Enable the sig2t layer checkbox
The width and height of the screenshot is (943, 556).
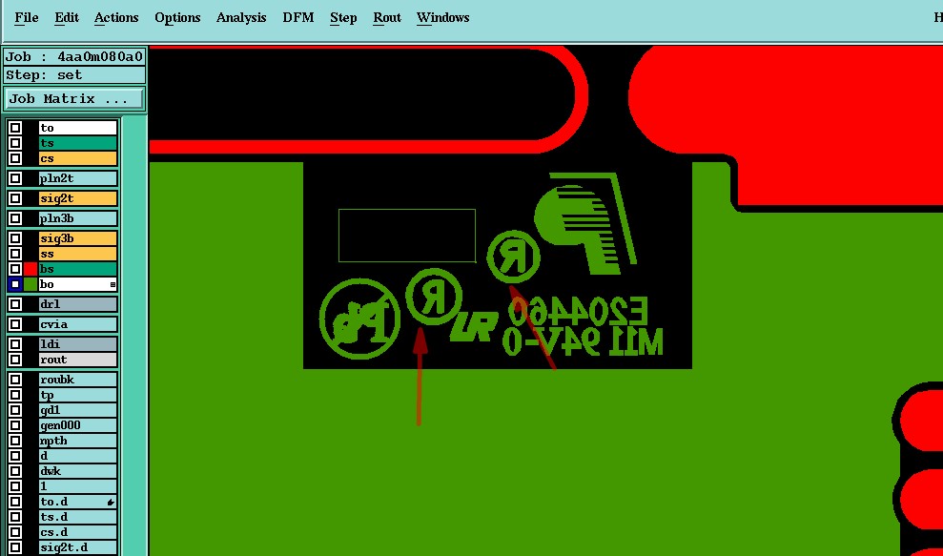(15, 198)
